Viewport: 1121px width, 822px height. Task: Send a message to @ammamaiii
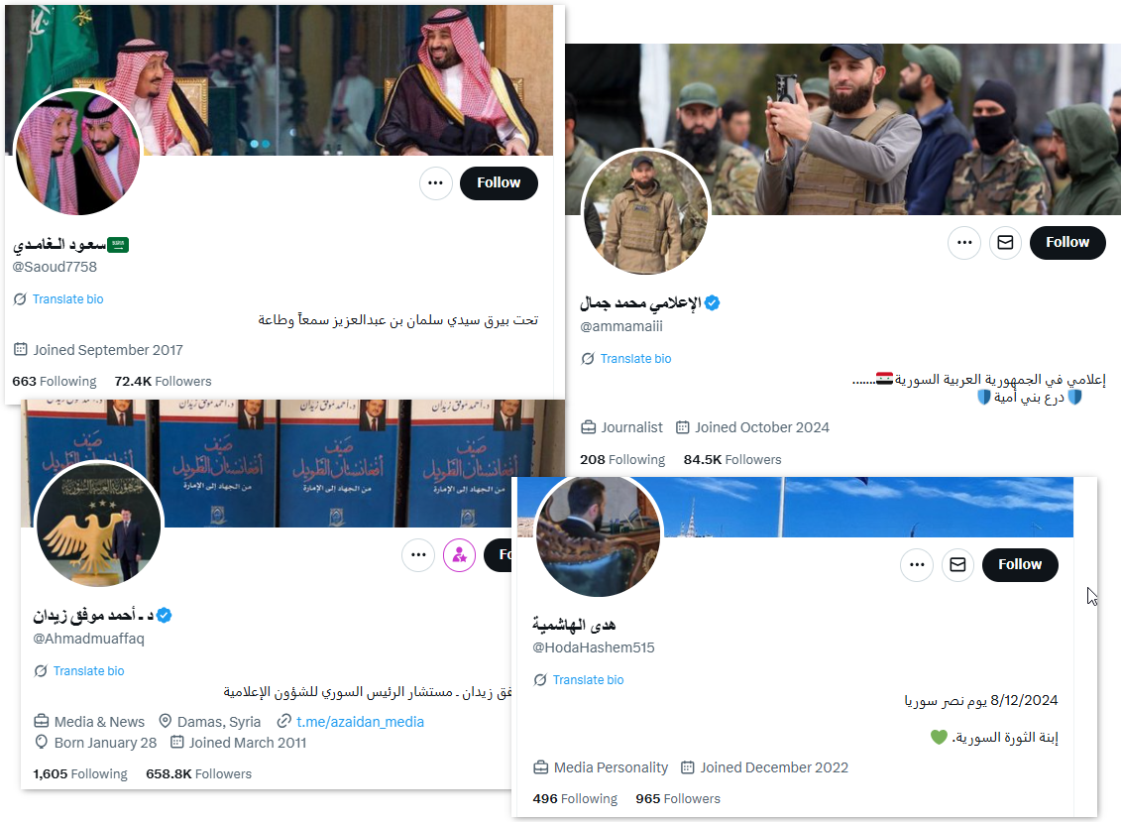click(1005, 243)
